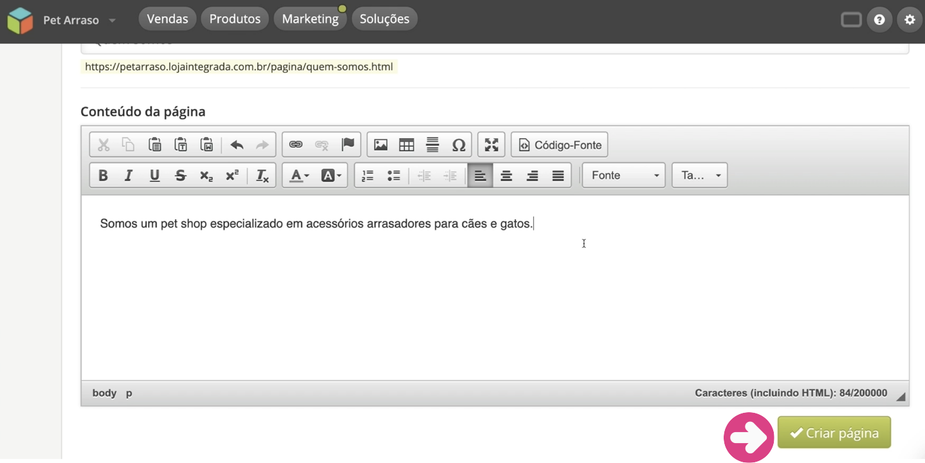The image size is (925, 463).
Task: Click the Decrease indent icon
Action: (x=424, y=175)
